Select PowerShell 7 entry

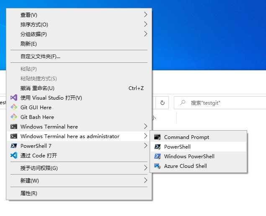(x=79, y=146)
